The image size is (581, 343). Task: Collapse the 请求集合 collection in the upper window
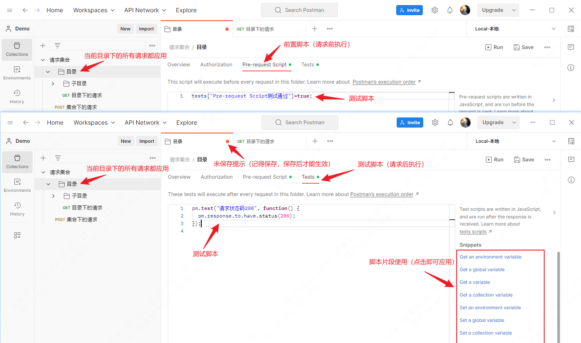click(42, 60)
